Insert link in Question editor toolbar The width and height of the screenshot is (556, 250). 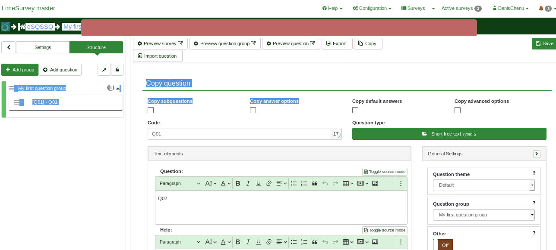click(x=269, y=183)
